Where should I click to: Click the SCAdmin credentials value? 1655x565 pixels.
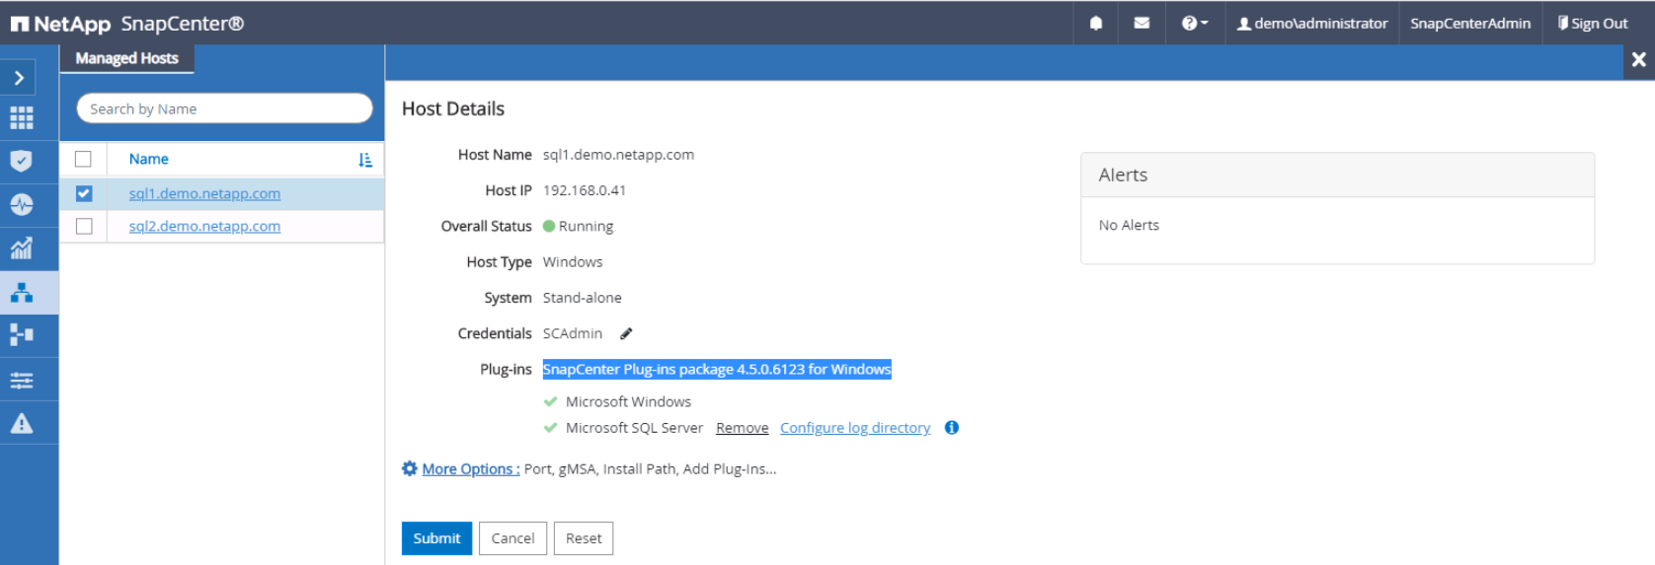click(x=573, y=333)
